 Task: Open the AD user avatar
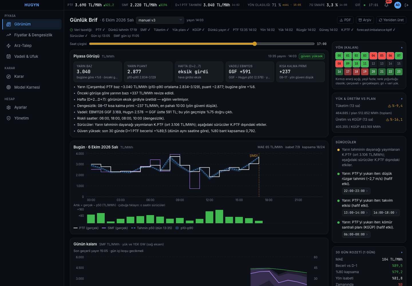click(x=397, y=5)
